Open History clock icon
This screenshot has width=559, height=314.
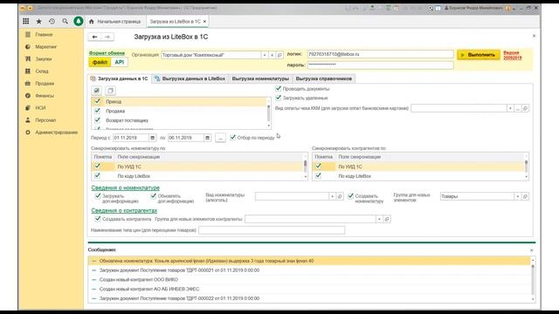point(52,21)
